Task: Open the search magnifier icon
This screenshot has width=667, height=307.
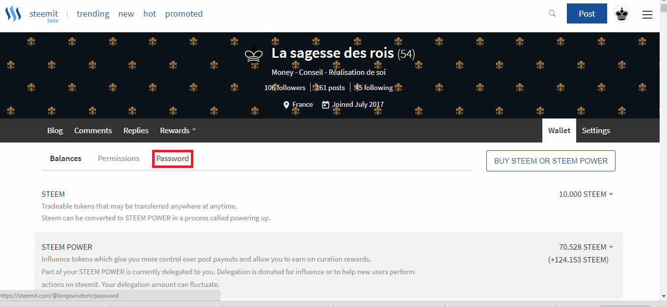Action: (552, 14)
